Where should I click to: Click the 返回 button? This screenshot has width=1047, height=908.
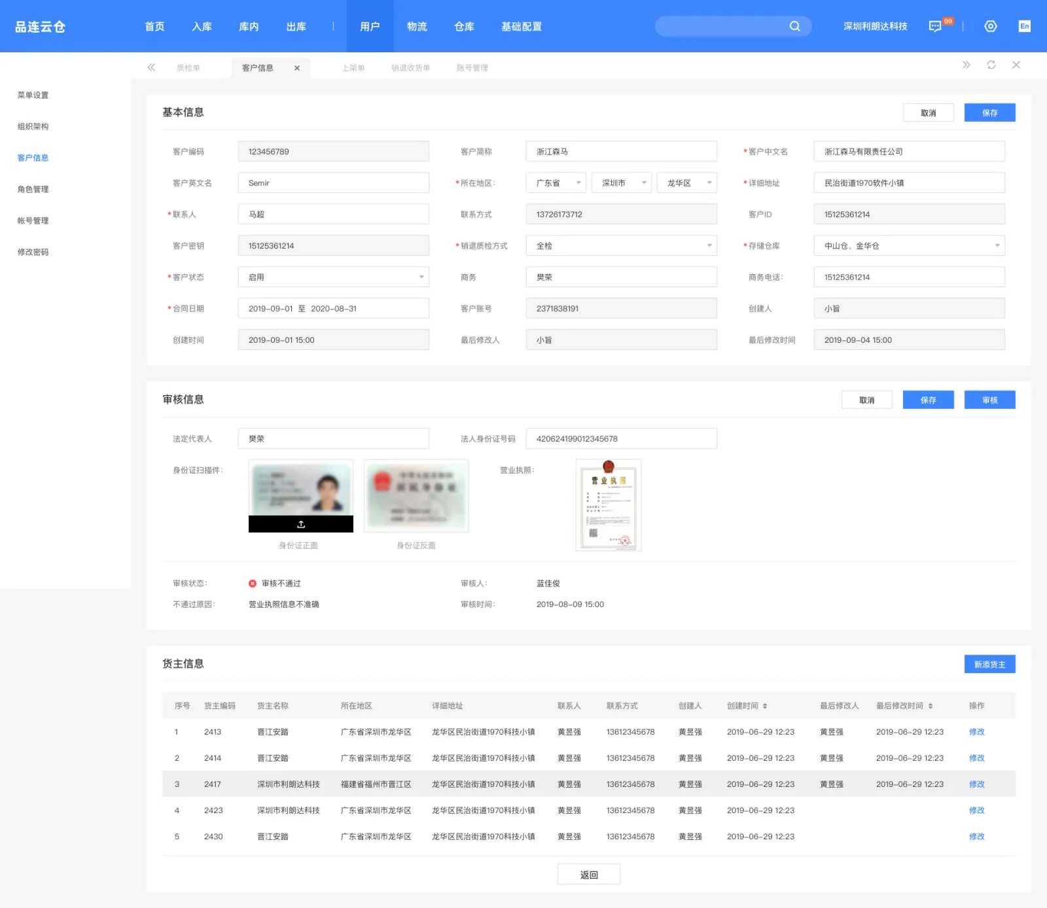pyautogui.click(x=589, y=875)
